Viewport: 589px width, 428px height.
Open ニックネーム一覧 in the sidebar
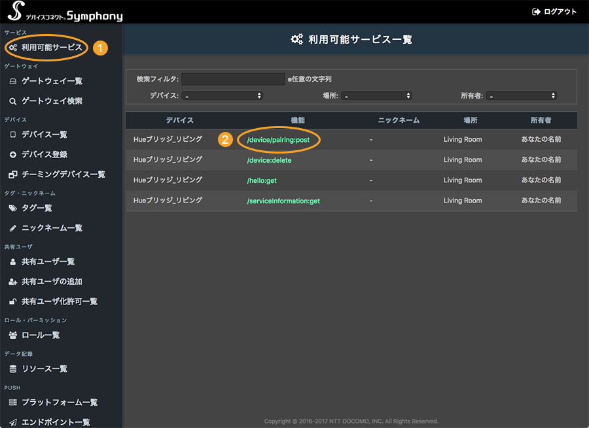[x=52, y=228]
